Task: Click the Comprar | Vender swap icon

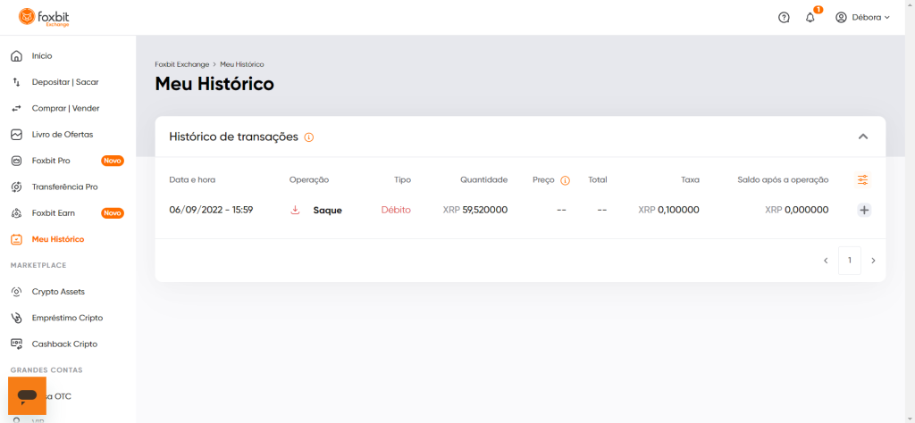Action: click(16, 108)
